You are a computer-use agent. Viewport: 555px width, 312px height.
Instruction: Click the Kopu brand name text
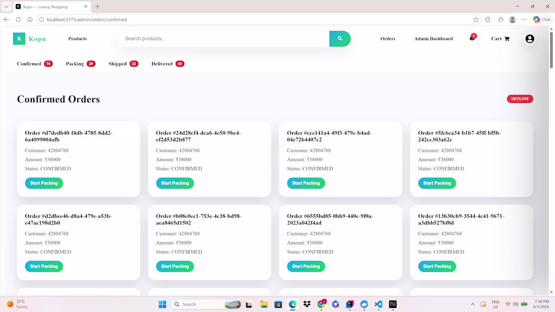(x=37, y=38)
